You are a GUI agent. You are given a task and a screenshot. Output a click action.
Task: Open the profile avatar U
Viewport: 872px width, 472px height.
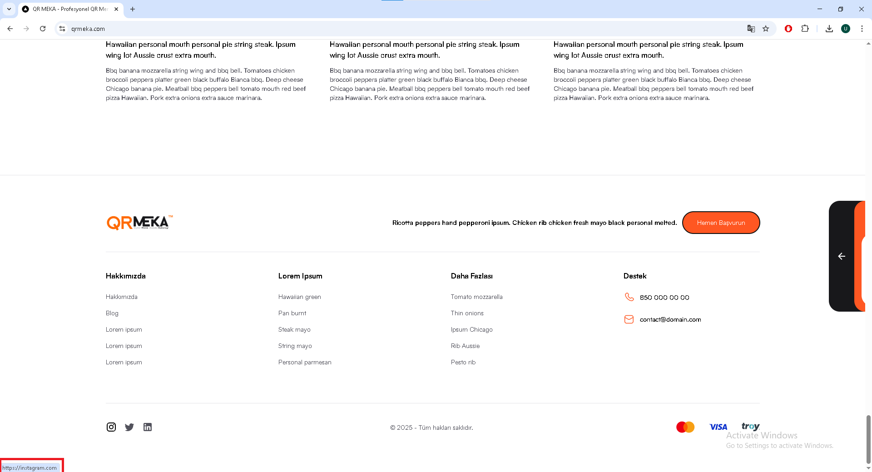(x=846, y=29)
